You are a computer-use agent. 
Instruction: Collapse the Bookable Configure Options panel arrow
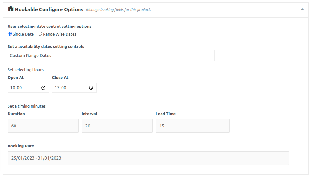point(302,9)
